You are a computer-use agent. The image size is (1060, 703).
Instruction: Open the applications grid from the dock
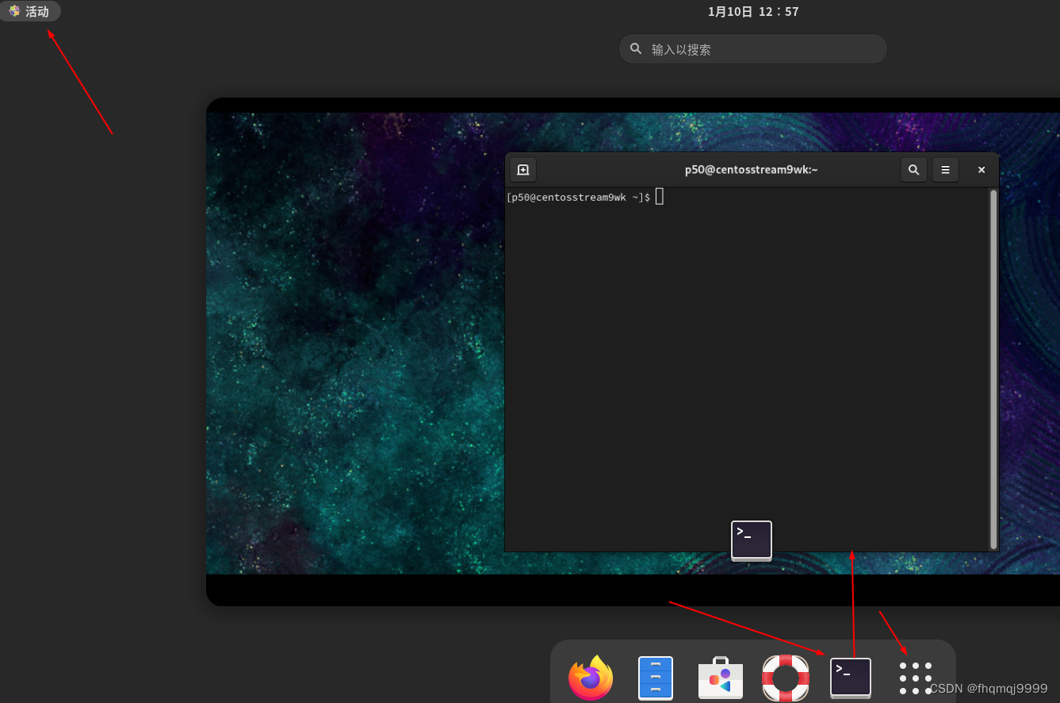point(915,677)
